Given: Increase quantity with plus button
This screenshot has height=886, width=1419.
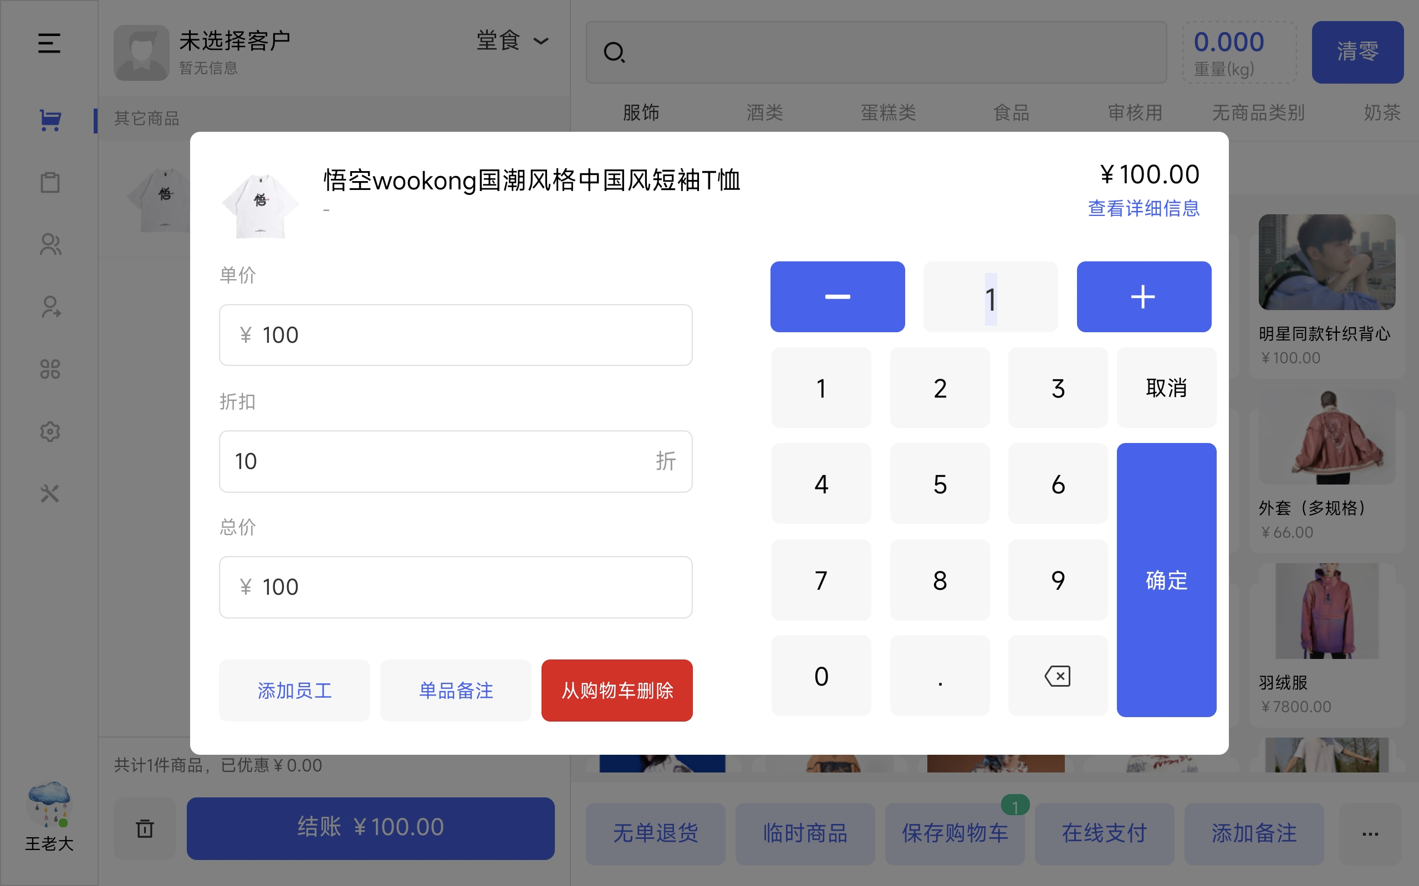Looking at the screenshot, I should [x=1144, y=296].
